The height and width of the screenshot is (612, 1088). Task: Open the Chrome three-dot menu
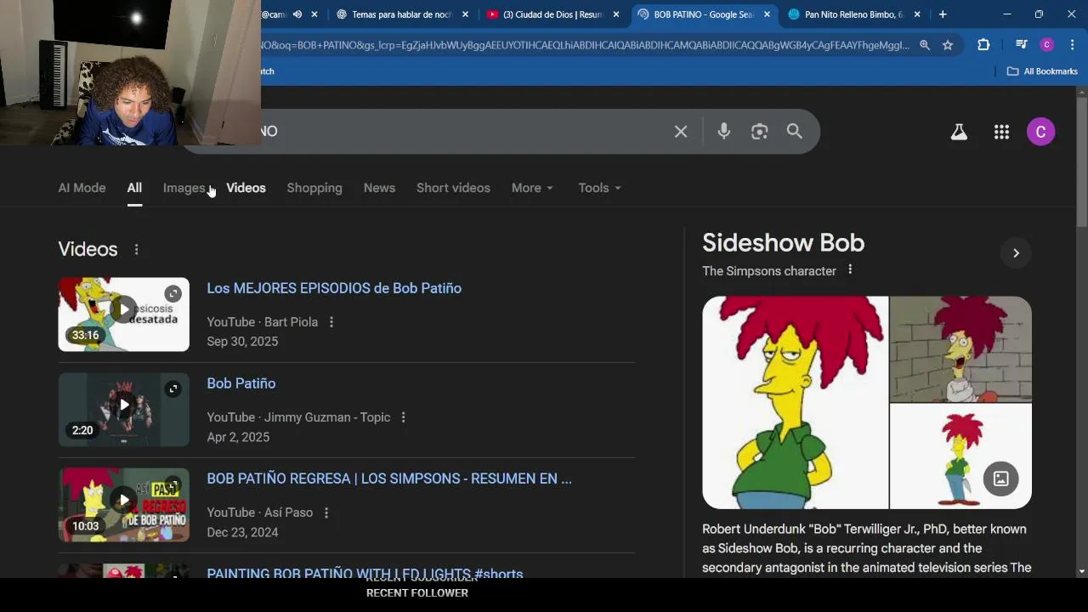coord(1073,45)
